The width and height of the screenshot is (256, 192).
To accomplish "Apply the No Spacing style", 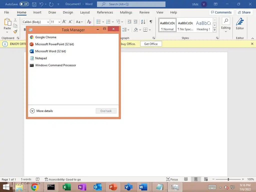I will (x=185, y=25).
